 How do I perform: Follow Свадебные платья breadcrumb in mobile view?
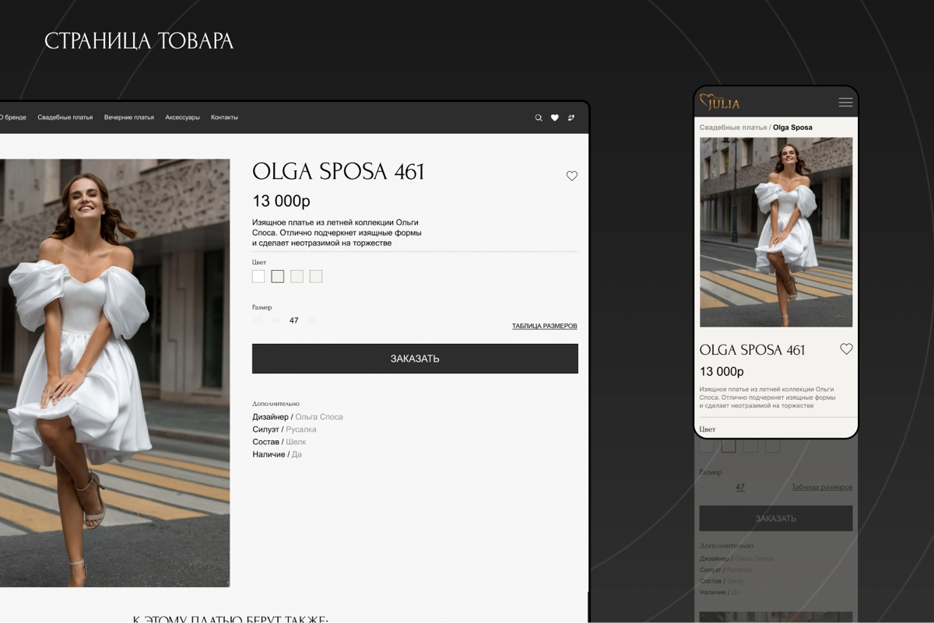733,128
